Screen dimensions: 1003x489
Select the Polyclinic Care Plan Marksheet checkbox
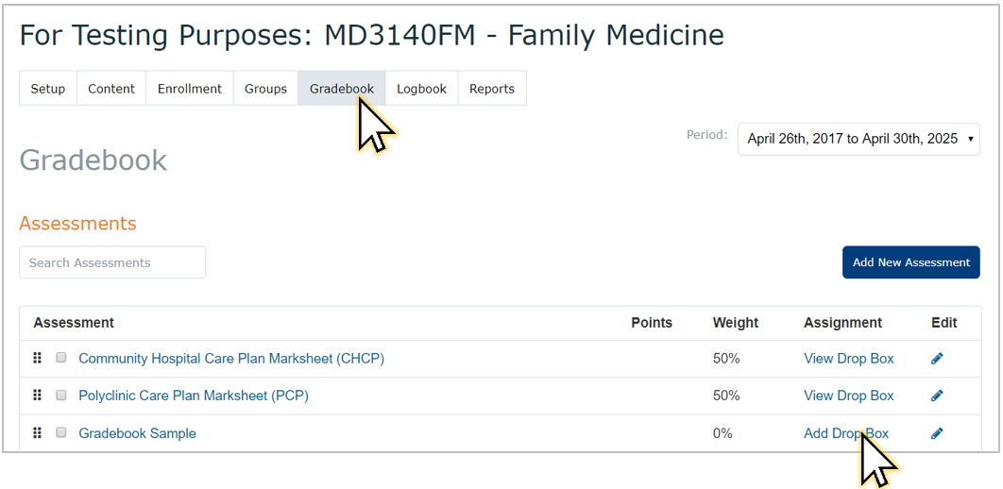(x=61, y=395)
